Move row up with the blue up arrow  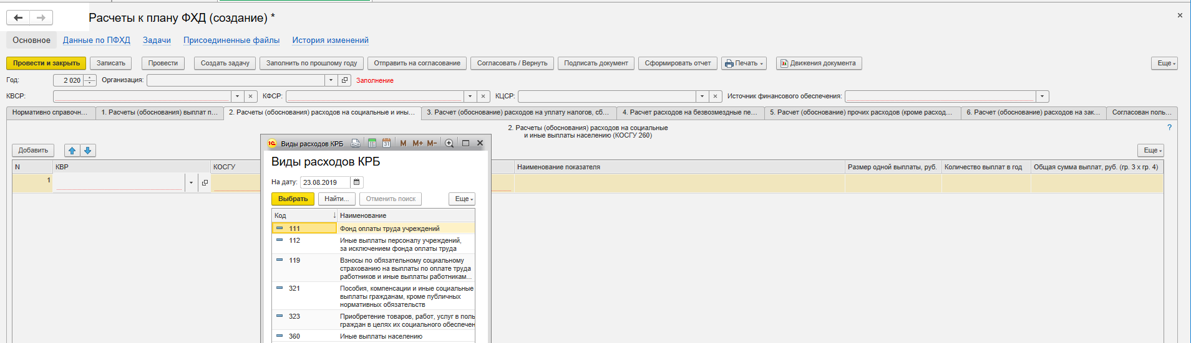(x=72, y=151)
